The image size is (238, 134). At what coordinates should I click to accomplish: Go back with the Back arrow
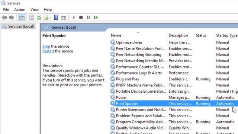(x=4, y=17)
